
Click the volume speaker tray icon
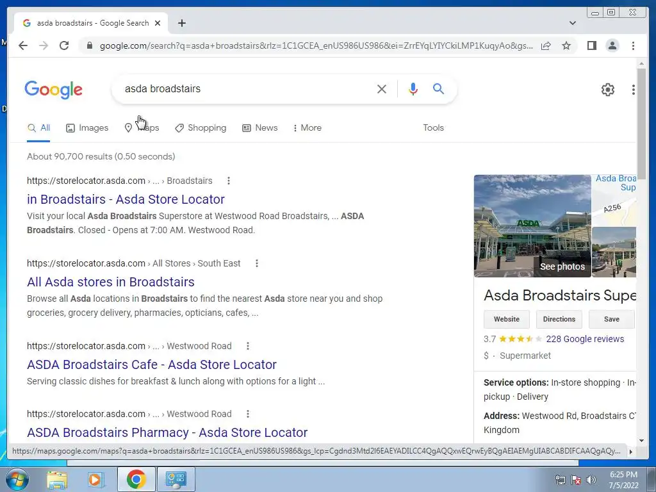(x=591, y=480)
